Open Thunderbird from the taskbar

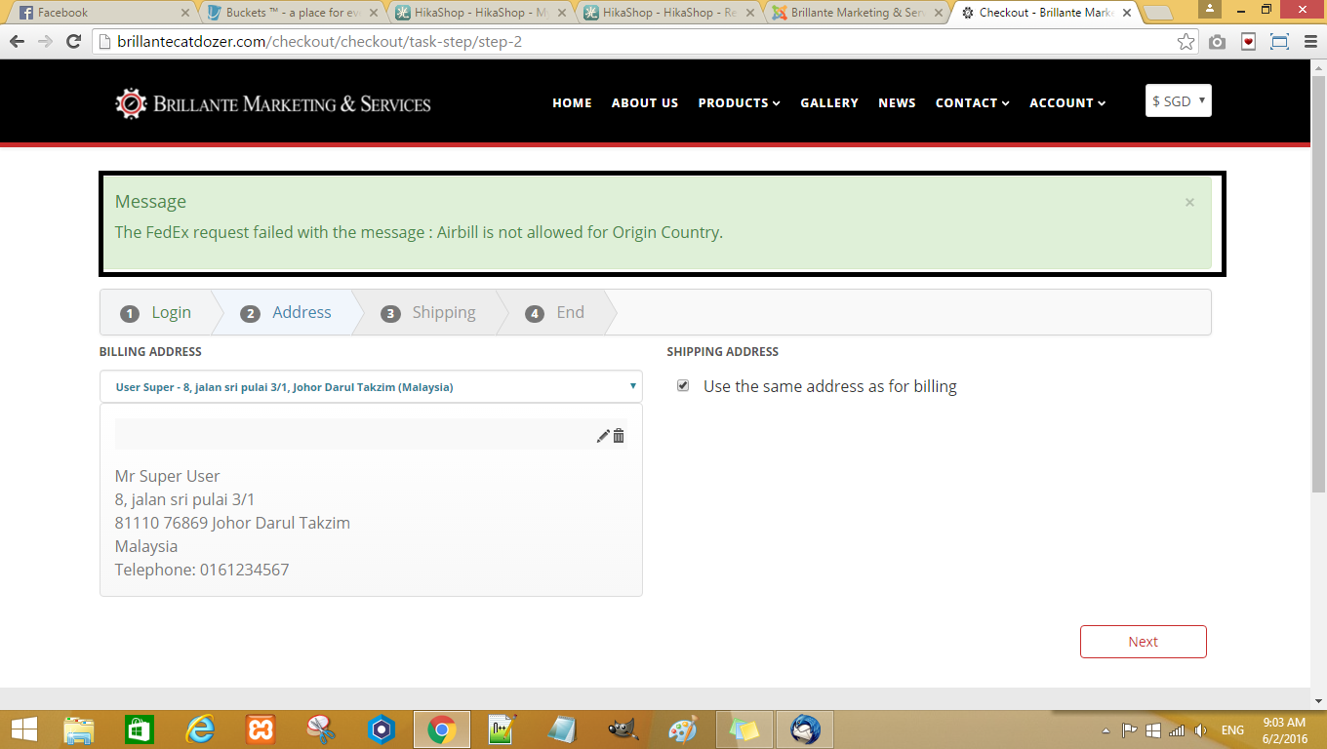pos(805,729)
